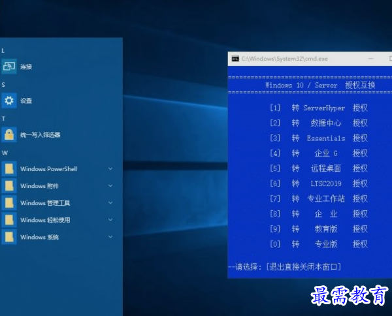
Task: Jump to letter L section header
Action: (x=3, y=51)
